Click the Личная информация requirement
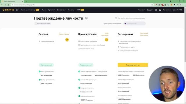This screenshot has width=186, height=104. click(x=47, y=41)
